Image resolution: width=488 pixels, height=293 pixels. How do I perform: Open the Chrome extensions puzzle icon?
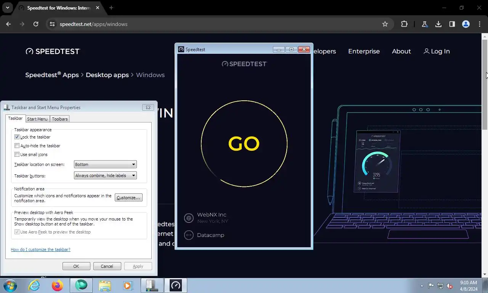pos(404,24)
